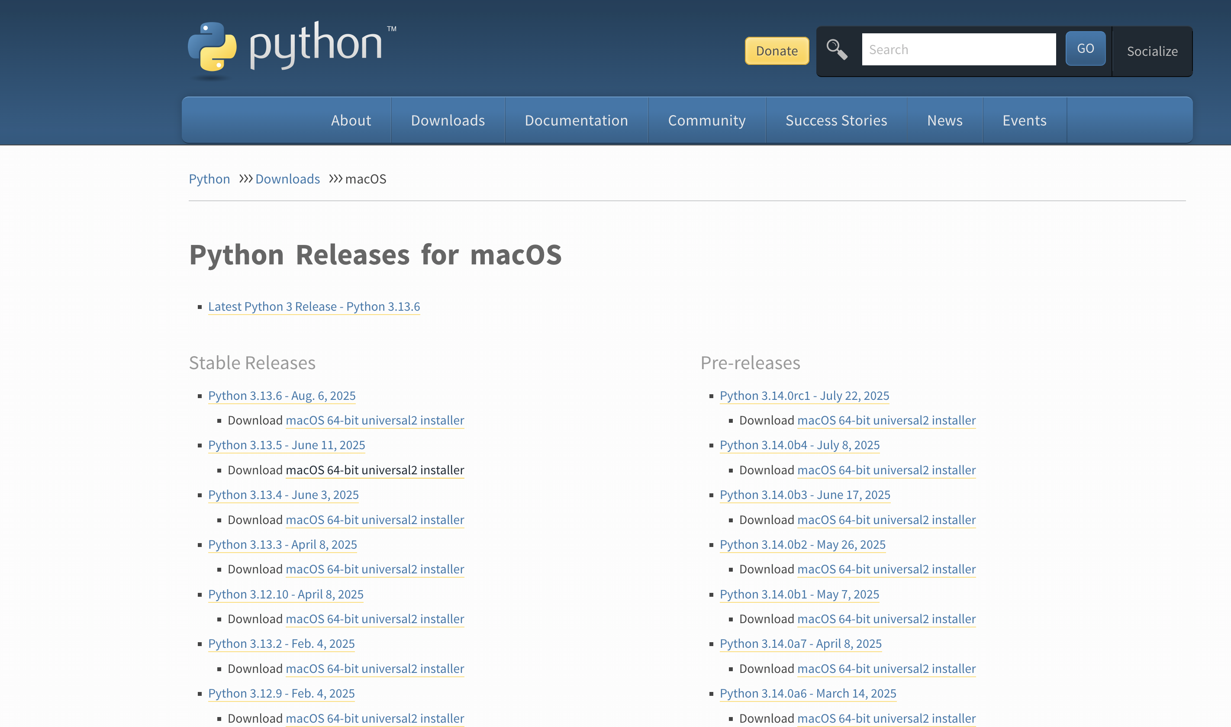Open Python 3.14.0b1 - May 7, 2025 pre-release
Screen dimensions: 1231x727
pyautogui.click(x=799, y=594)
